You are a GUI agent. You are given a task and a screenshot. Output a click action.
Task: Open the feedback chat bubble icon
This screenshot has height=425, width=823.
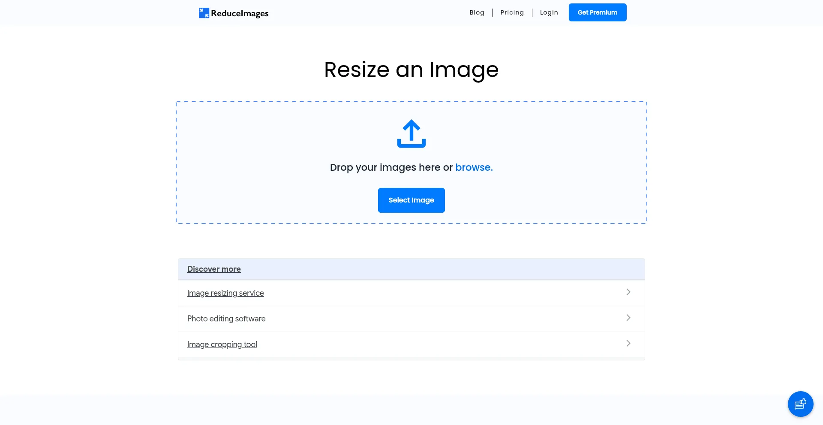click(x=800, y=404)
